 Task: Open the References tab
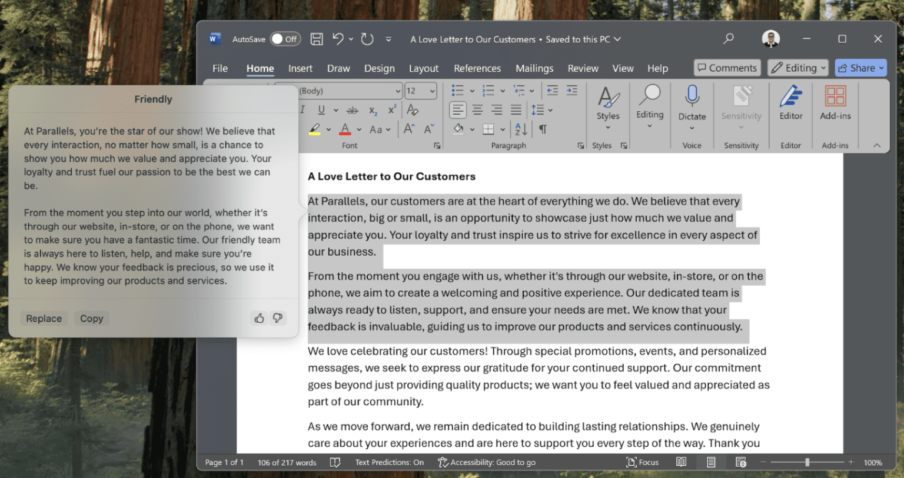click(x=477, y=69)
